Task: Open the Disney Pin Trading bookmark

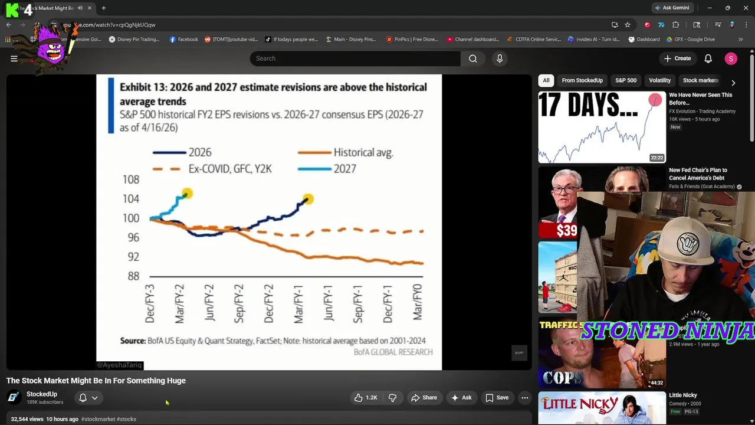Action: tap(134, 40)
